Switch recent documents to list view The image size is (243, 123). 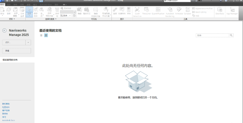(x=41, y=35)
